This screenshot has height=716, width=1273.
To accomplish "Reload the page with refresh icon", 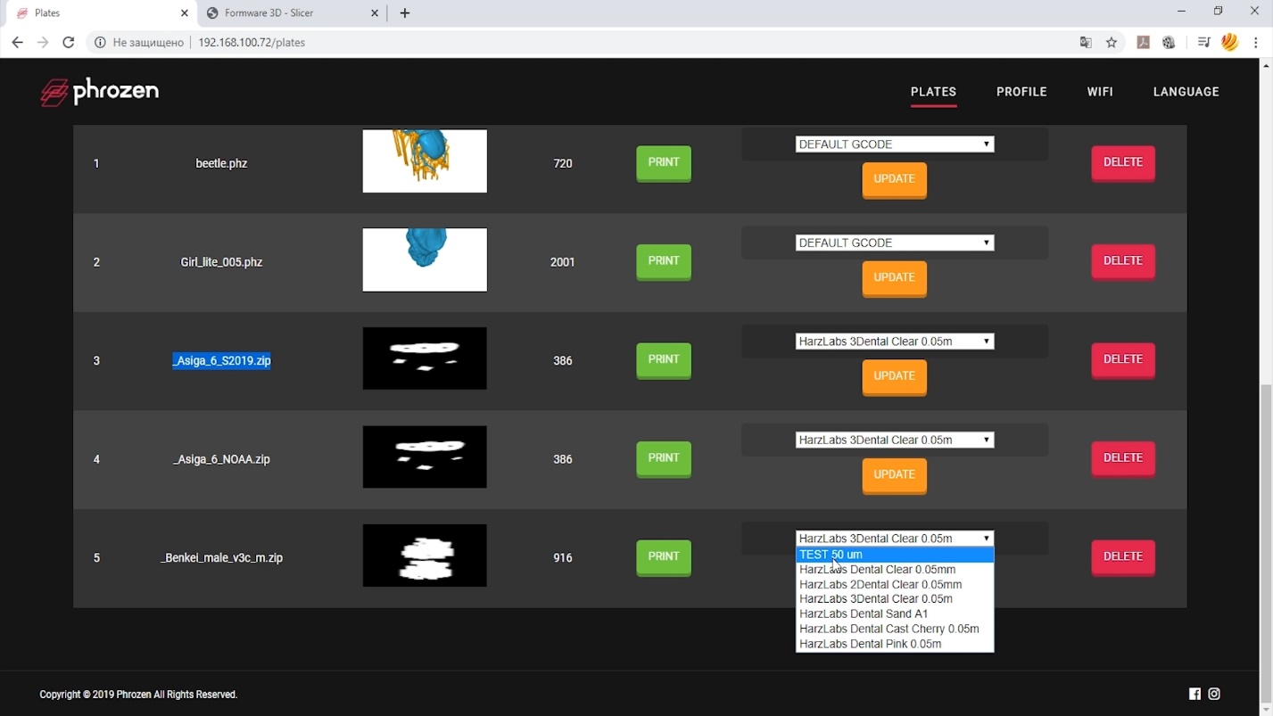I will pyautogui.click(x=68, y=43).
